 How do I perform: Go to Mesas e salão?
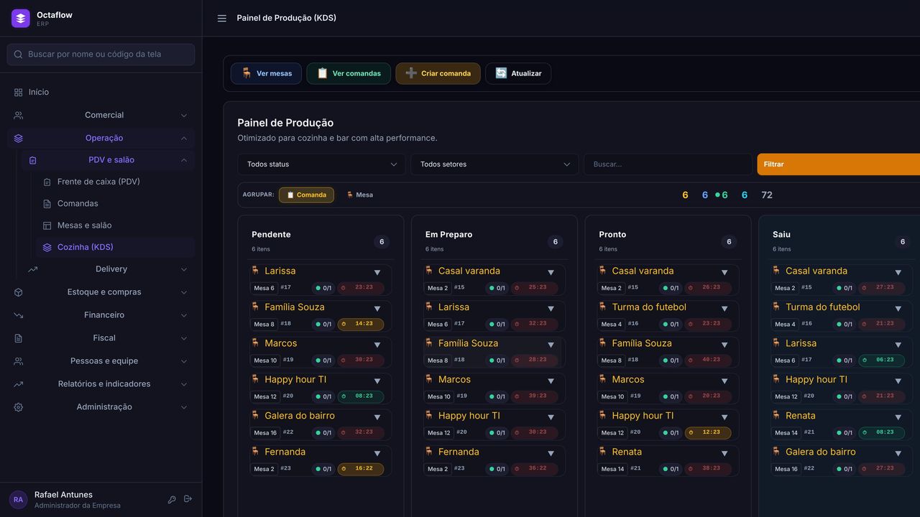click(x=115, y=225)
